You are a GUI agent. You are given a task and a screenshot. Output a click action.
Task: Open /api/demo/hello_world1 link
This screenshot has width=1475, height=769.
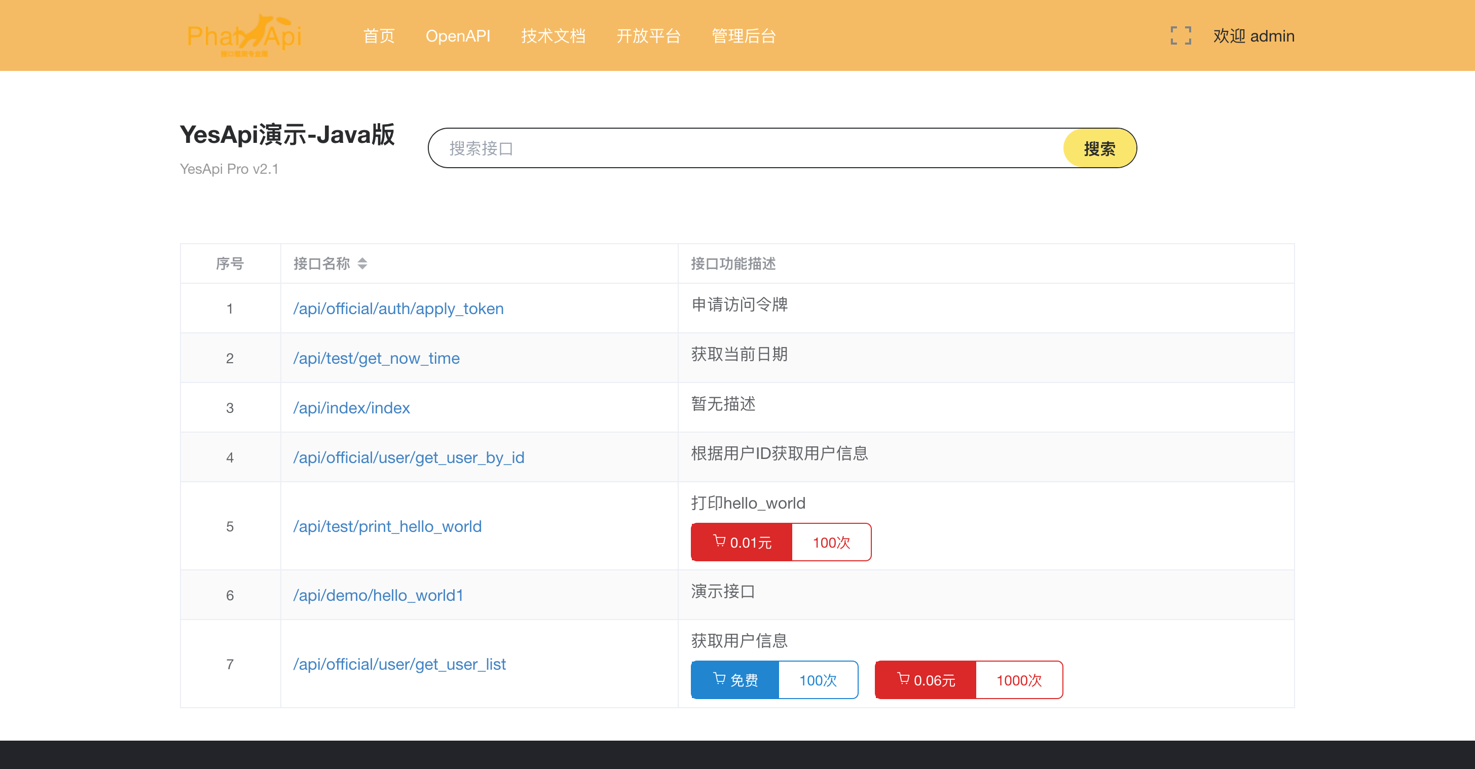pos(378,595)
